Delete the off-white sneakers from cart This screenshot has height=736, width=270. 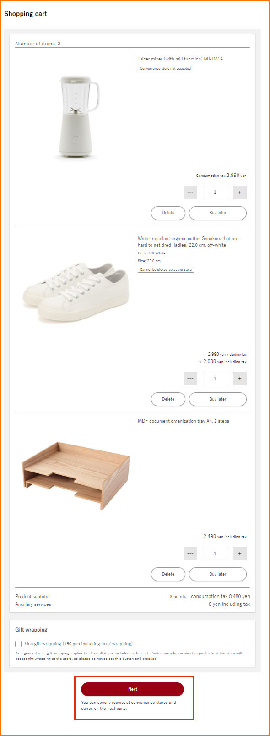(168, 399)
